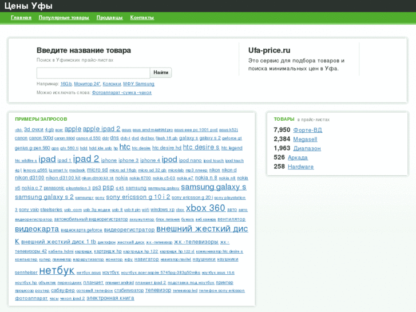Click the Ufa-price.ru heading
This screenshot has height=312, width=416.
[270, 50]
